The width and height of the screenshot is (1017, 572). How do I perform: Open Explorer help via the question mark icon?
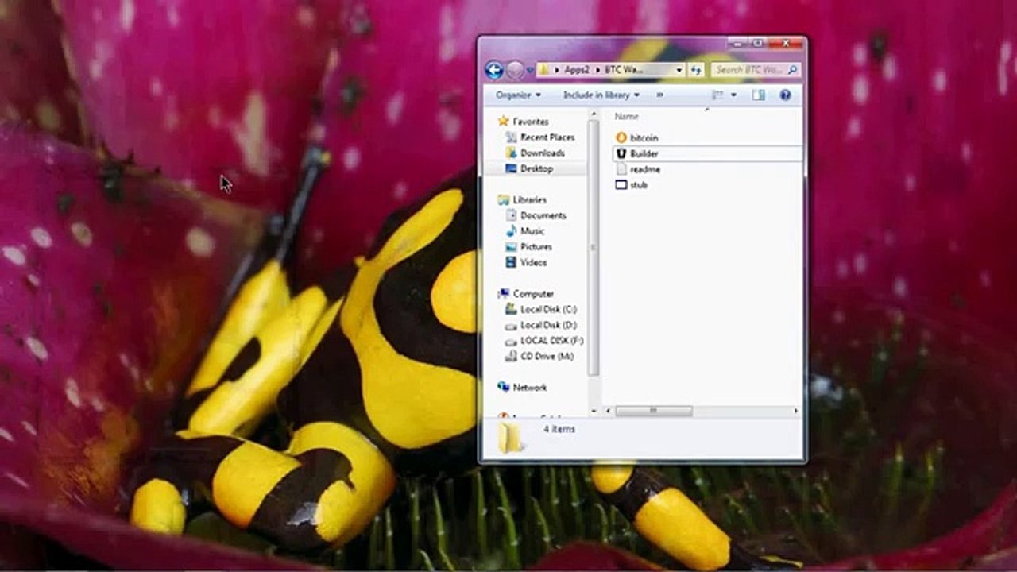coord(785,95)
